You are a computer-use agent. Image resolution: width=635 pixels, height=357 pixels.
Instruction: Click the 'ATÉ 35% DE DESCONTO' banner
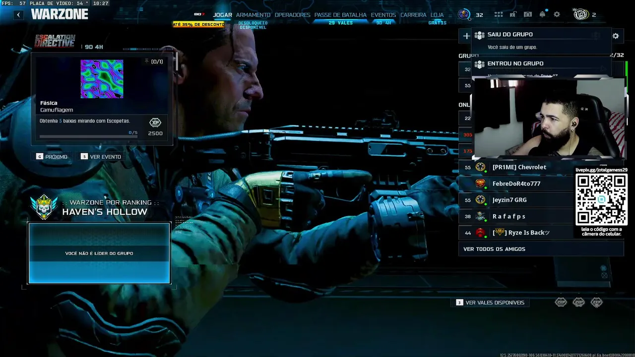coord(198,24)
